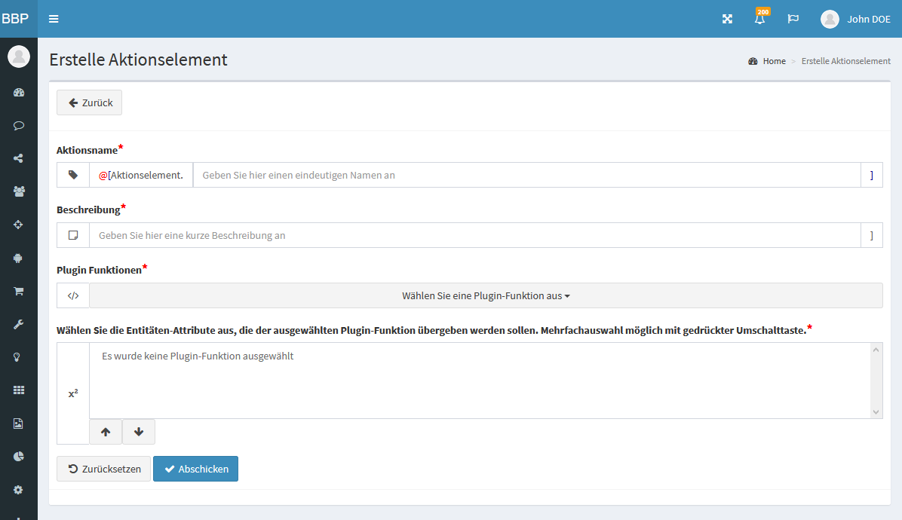
Task: Click the wrench tools icon in the sidebar
Action: pos(19,324)
